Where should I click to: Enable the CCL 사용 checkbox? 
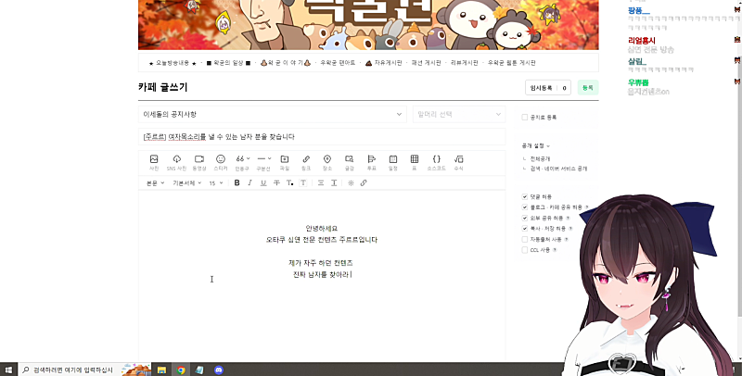(x=525, y=249)
